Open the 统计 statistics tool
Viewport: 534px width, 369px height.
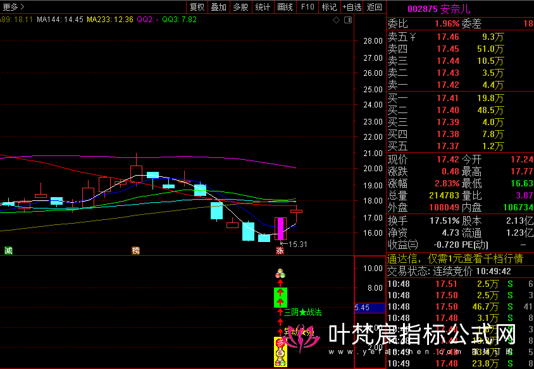pyautogui.click(x=263, y=7)
